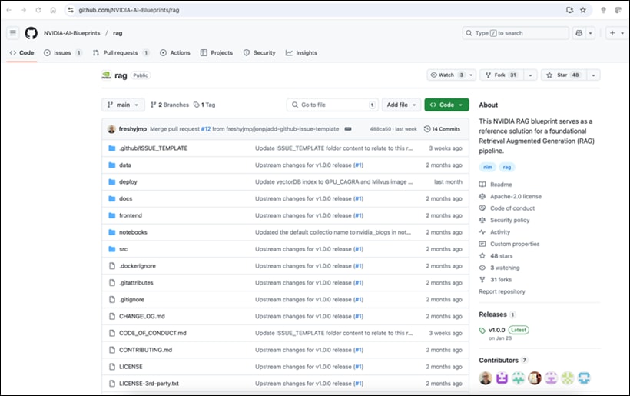Screen dimensions: 630x396
Task: Click the Type / to search field
Action: click(516, 33)
